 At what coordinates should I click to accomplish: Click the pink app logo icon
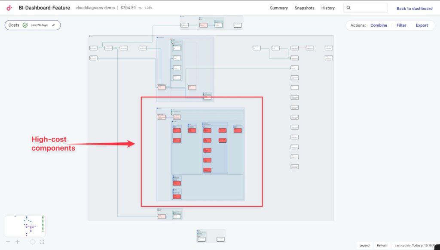tap(9, 8)
